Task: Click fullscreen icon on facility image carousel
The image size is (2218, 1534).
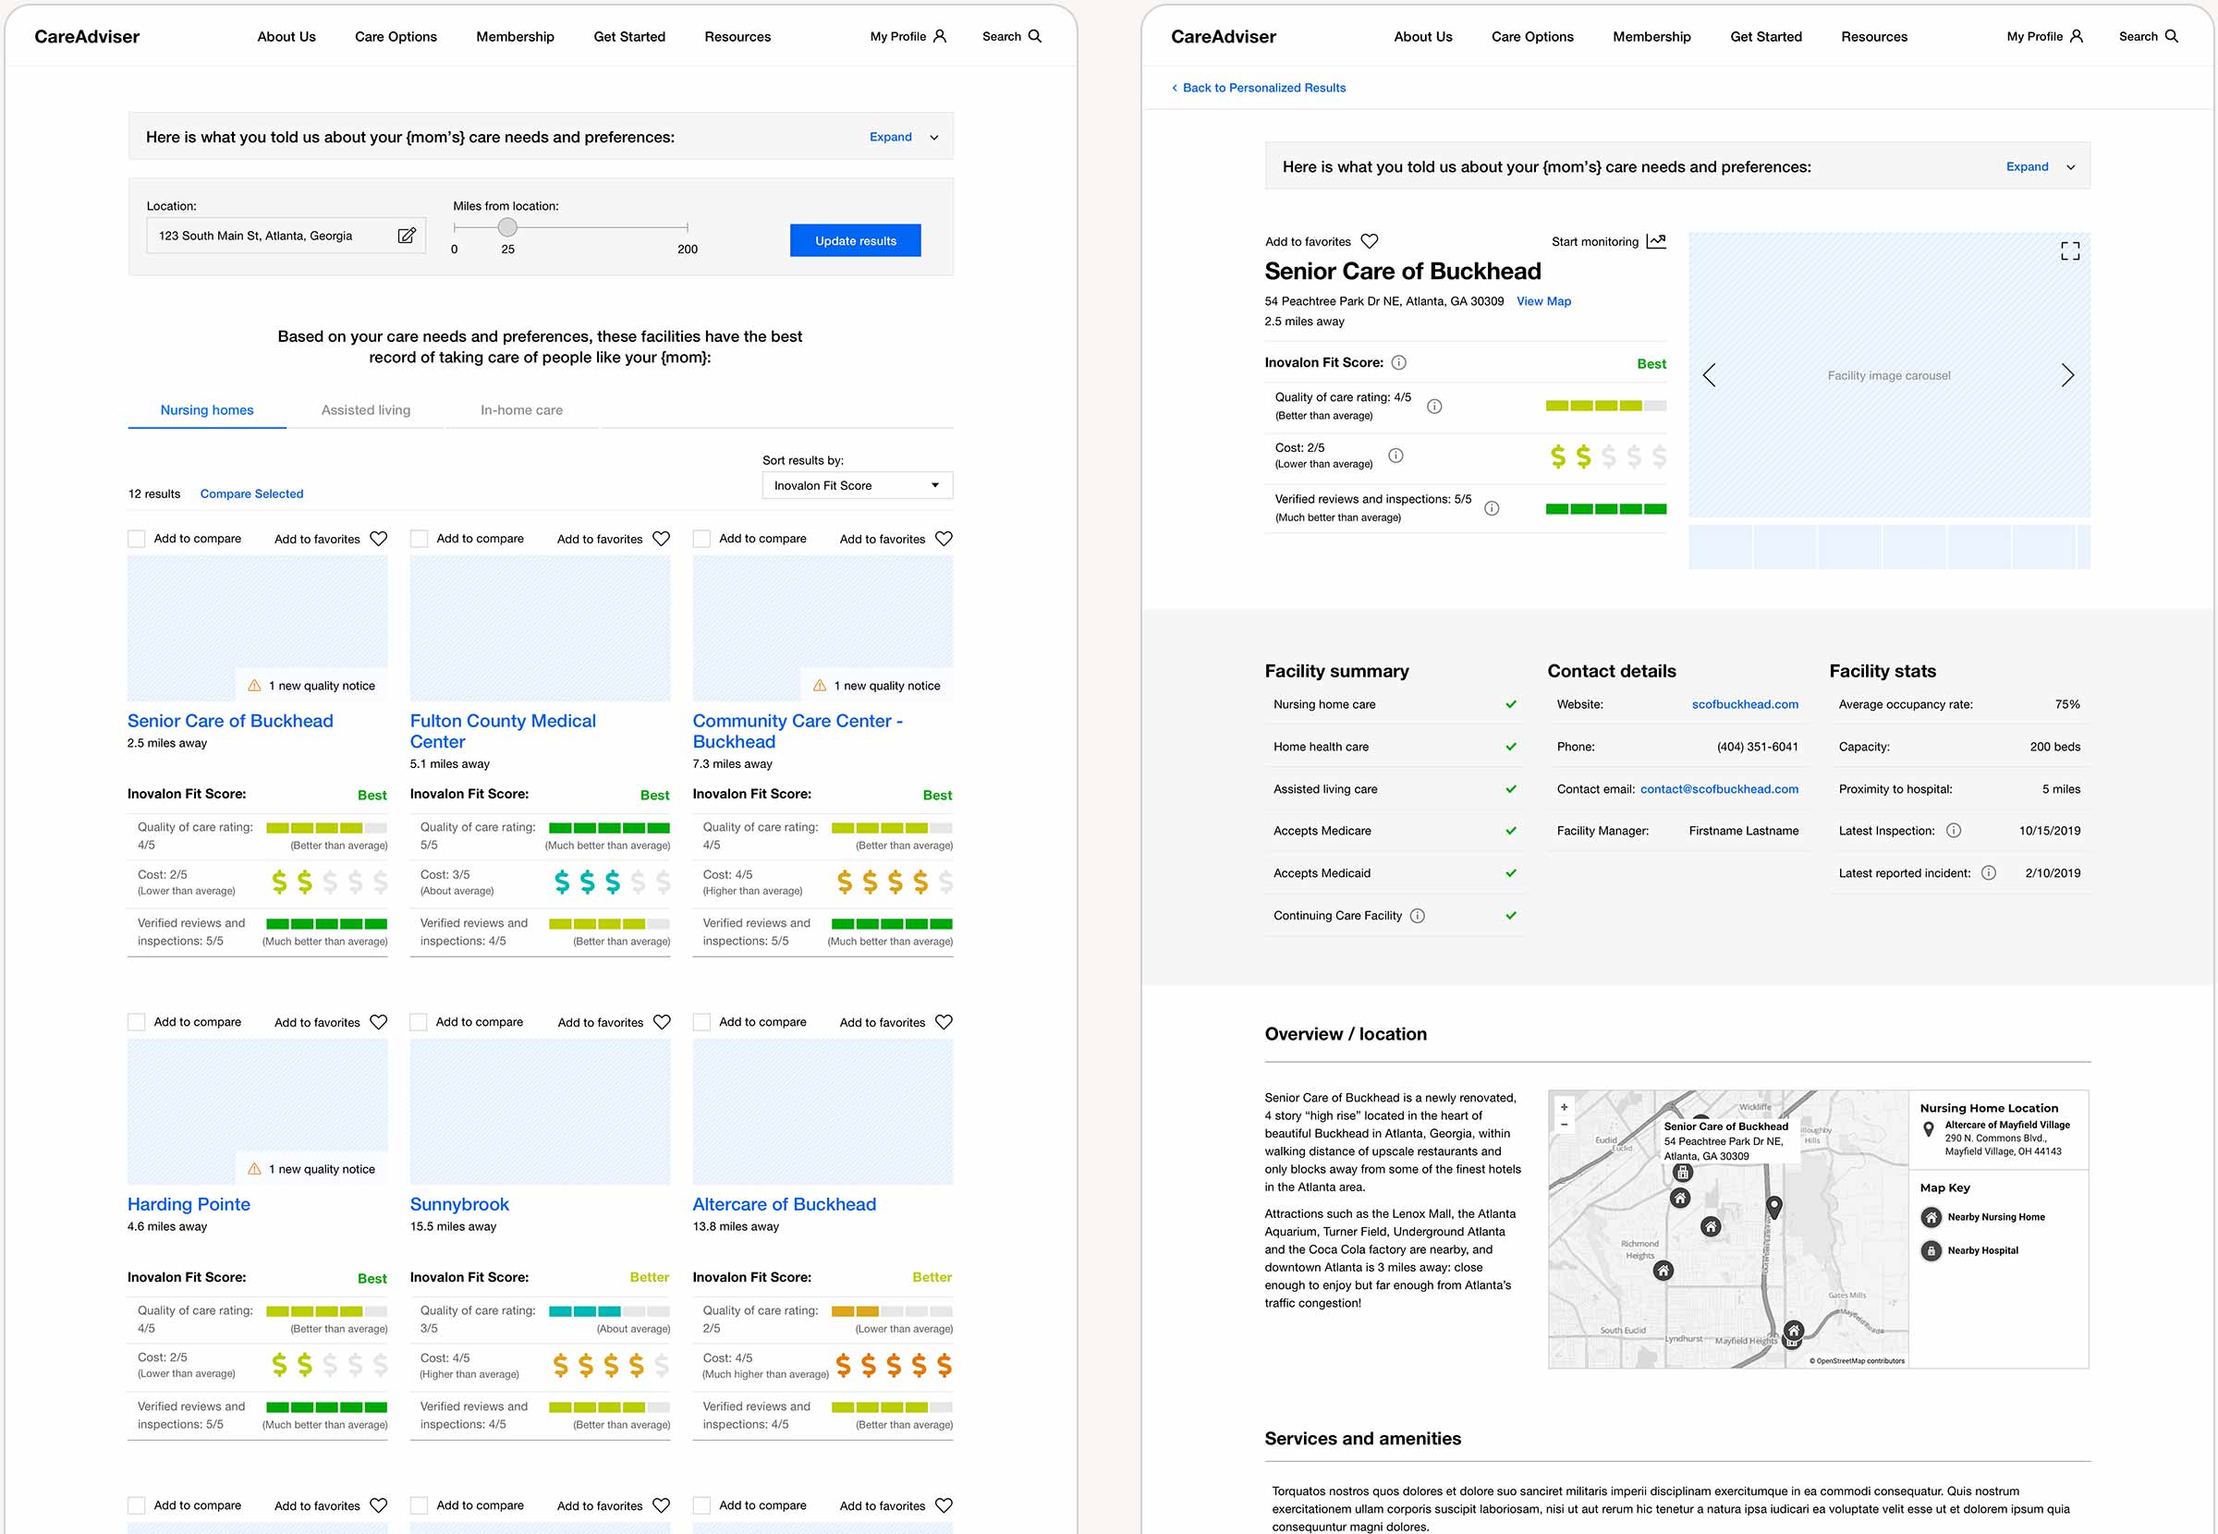Action: (2070, 250)
